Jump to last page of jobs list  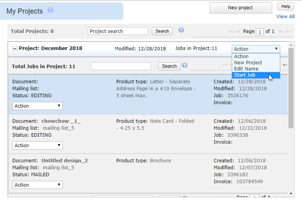(x=285, y=65)
